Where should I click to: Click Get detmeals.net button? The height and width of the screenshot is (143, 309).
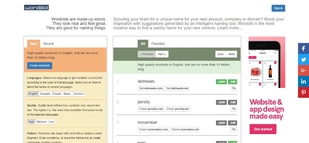(x=178, y=88)
